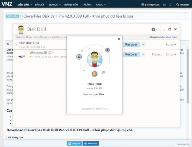Viewport: 192px width, 147px height.
Task: Expand the Recover dropdown for vDiskBus Disk
Action: [143, 44]
